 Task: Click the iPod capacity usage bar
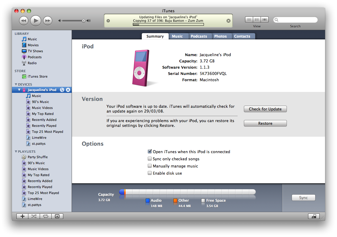click(x=187, y=192)
